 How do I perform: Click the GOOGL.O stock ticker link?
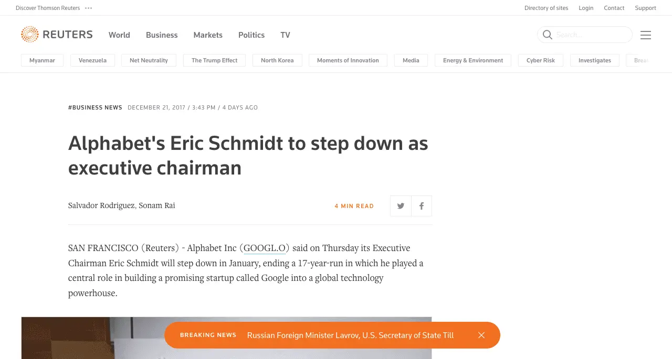(x=265, y=248)
